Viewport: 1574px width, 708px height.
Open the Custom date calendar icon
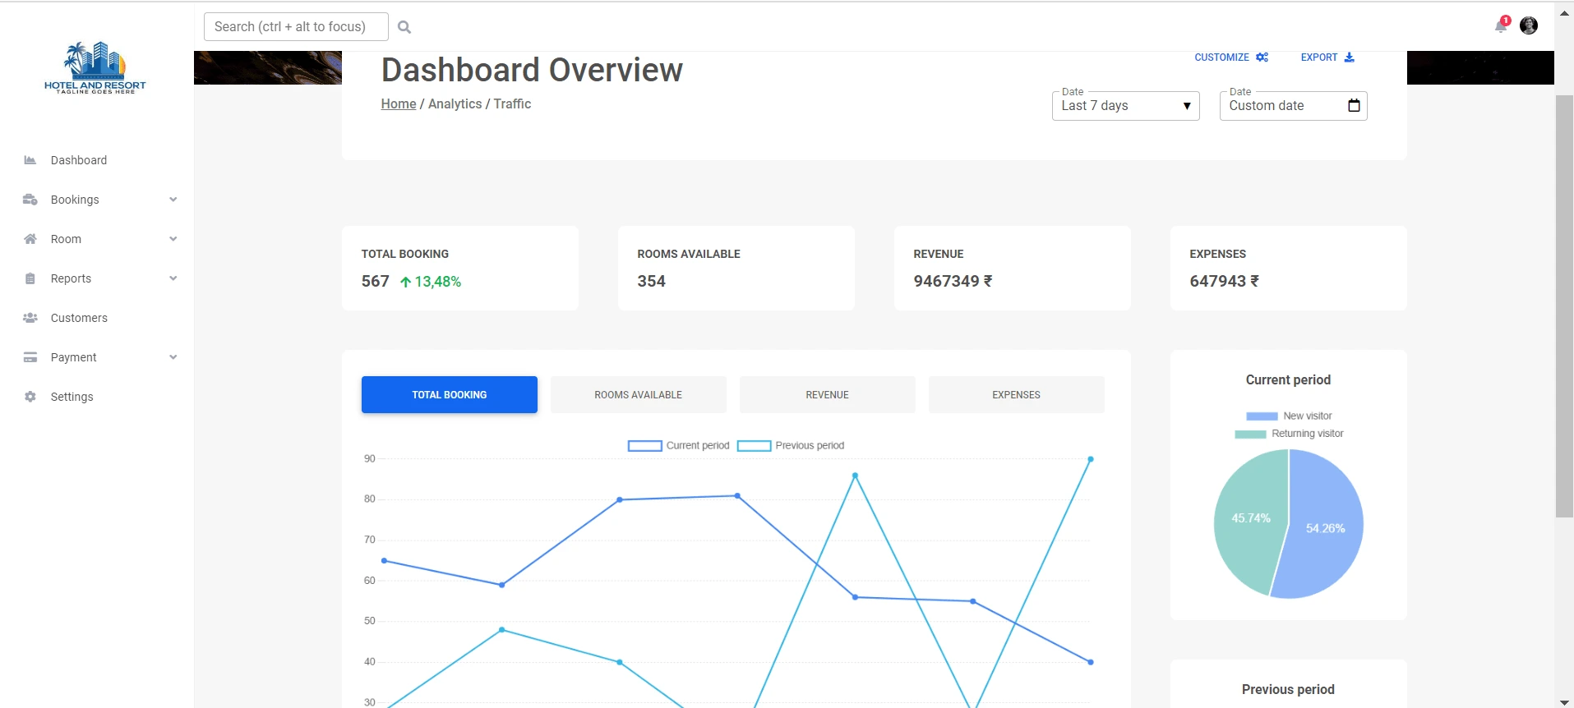1354,105
